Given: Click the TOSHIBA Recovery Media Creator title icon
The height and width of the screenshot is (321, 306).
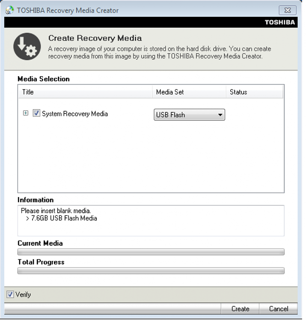Looking at the screenshot, I should 9,10.
